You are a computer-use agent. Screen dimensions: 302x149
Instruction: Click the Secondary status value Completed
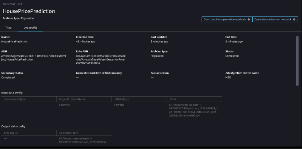pos(8,78)
